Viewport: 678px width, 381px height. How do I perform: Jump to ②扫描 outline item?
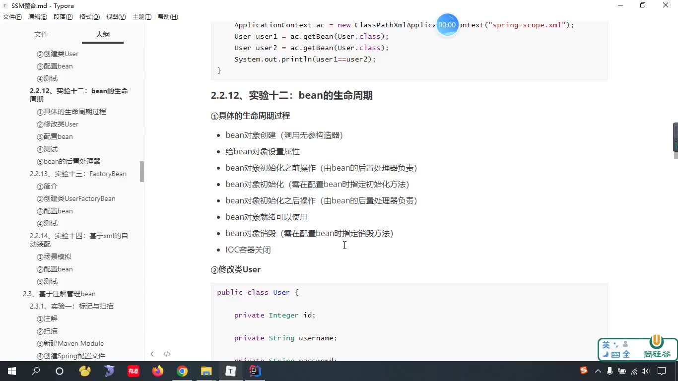[x=47, y=331]
